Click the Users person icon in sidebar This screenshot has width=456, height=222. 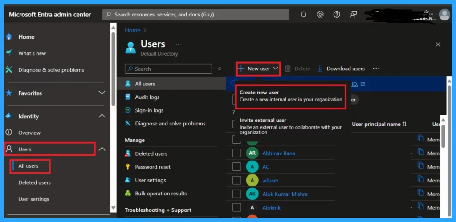click(x=9, y=149)
